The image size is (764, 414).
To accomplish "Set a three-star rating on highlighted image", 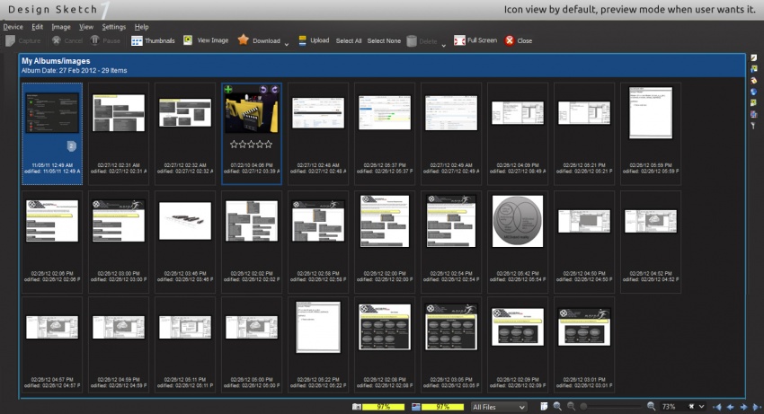I will click(252, 144).
